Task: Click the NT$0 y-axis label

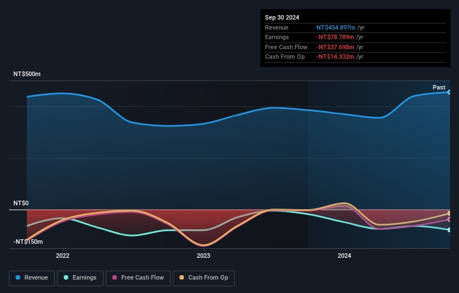Action: click(21, 203)
